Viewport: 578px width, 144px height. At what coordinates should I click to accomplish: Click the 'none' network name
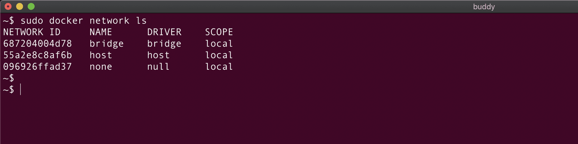(101, 66)
